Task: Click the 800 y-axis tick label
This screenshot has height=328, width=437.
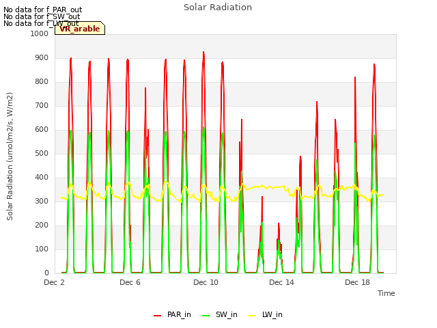Action: (42, 82)
